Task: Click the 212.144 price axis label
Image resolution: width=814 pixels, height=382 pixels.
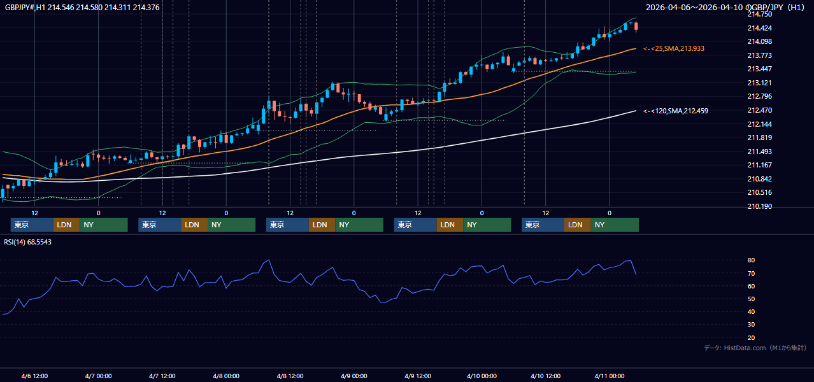Action: [x=759, y=124]
